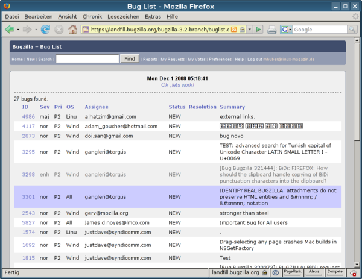362x279 pixels.
Task: Expand the address bar URL history dropdown
Action: click(x=250, y=30)
